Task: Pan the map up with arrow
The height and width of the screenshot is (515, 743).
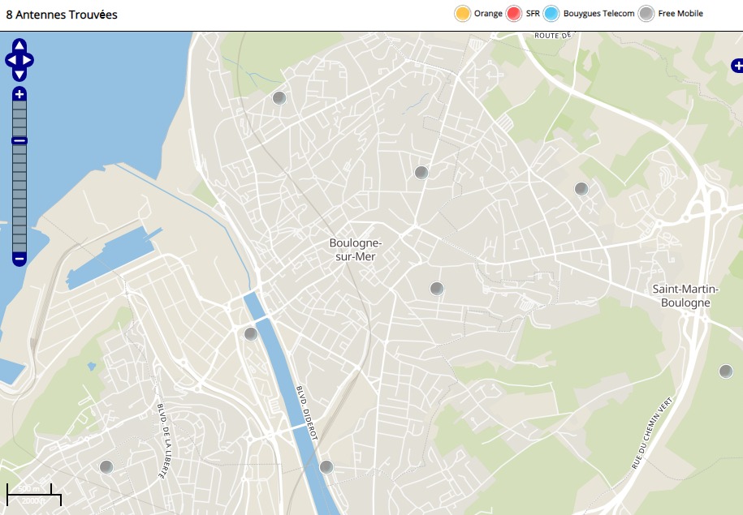Action: [19, 45]
